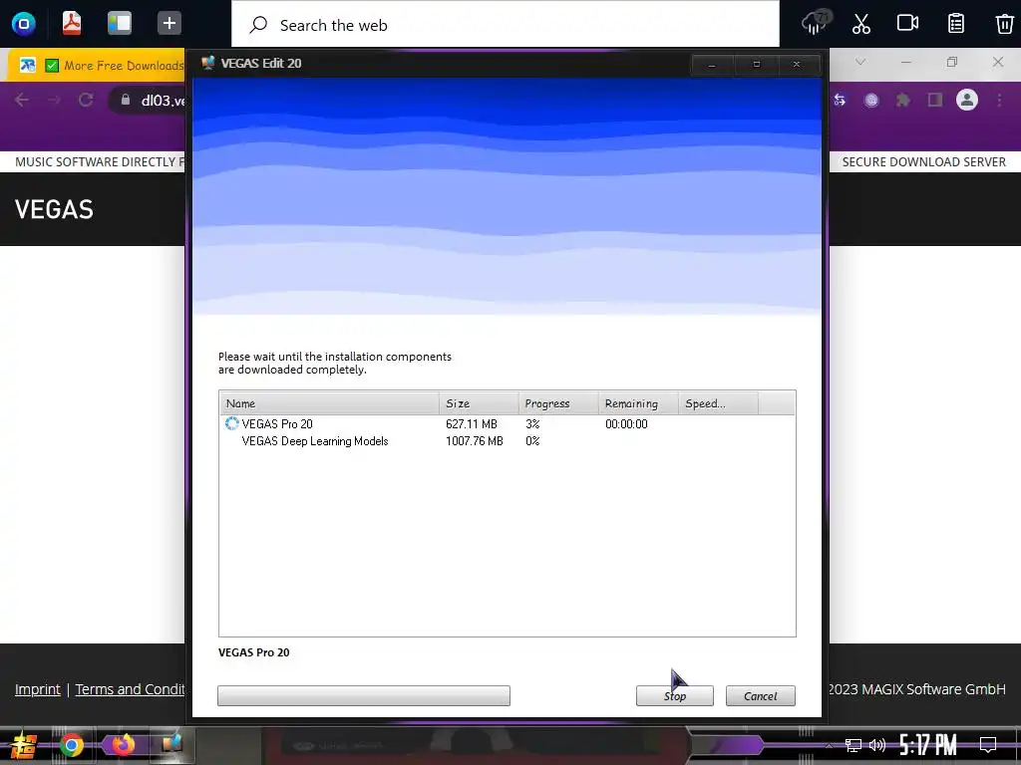Select the VEGAS Deep Learning Models row
Image resolution: width=1021 pixels, height=765 pixels.
(x=508, y=441)
